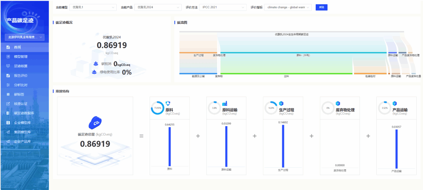The image size is (423, 190).
Task: Click the cyan 原料（外购）node in carbon flow
Action: click(303, 52)
